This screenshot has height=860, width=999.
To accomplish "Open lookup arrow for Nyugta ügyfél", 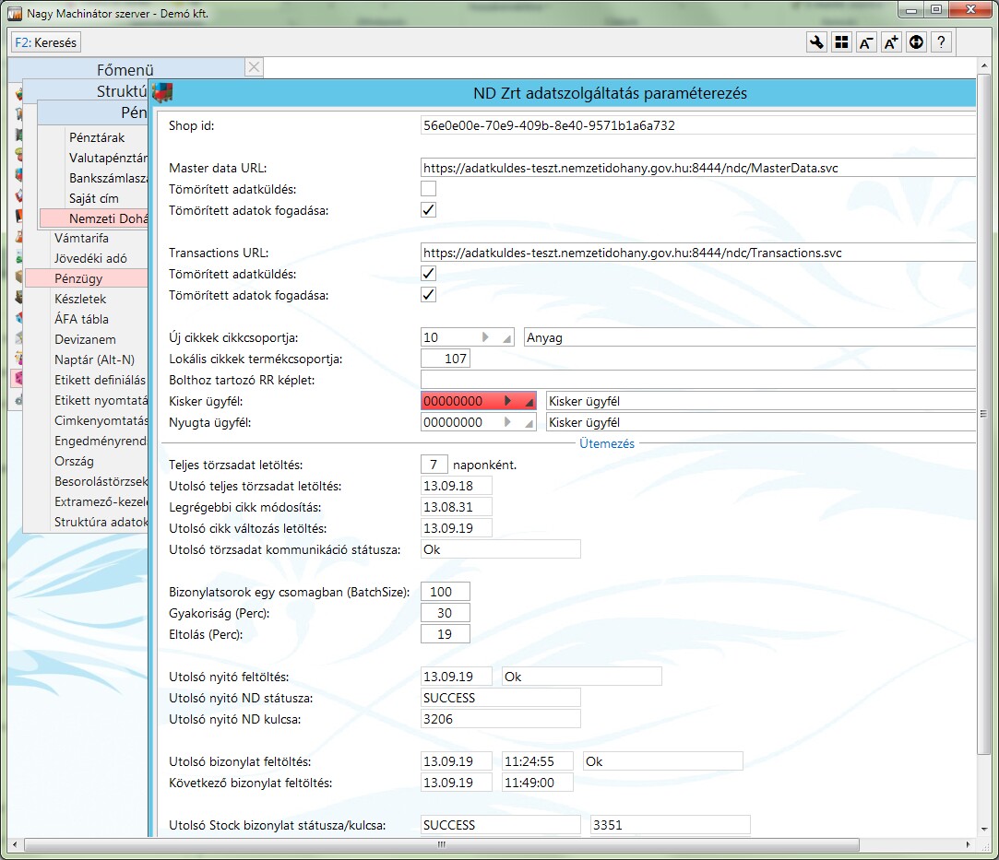I will (507, 422).
